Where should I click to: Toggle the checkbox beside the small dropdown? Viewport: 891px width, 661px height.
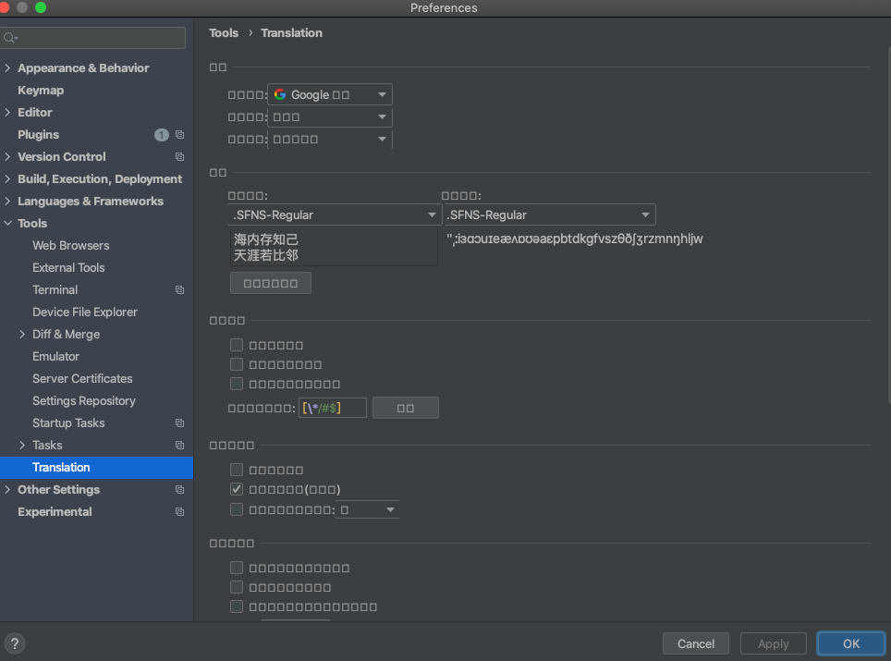click(x=237, y=509)
